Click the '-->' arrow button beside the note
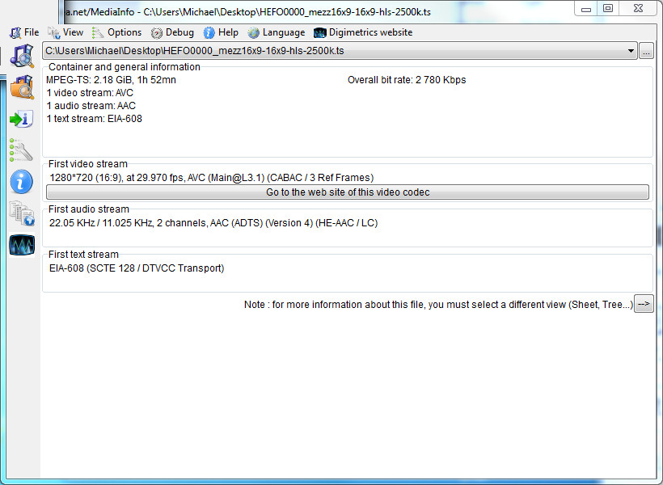Viewport: 663px width, 485px height. pos(644,304)
